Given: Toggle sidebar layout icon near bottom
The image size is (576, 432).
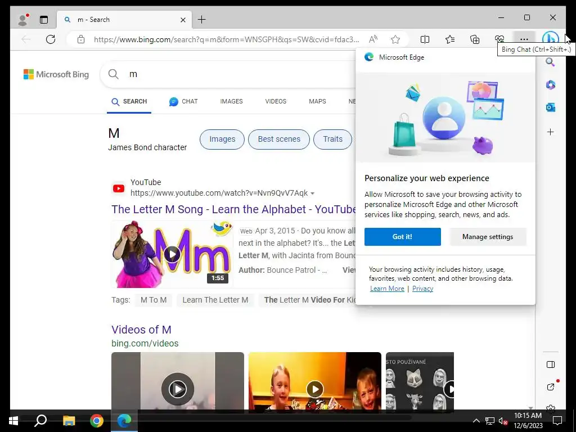Looking at the screenshot, I should click(x=550, y=364).
